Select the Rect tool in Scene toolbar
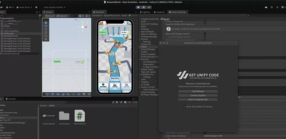 click(46, 36)
